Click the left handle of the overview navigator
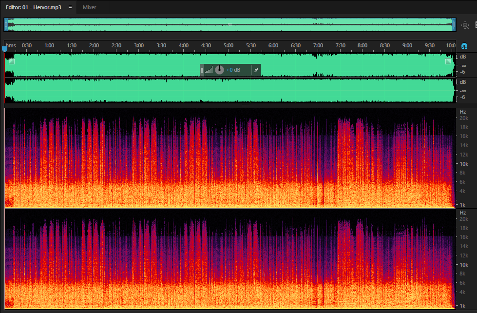The height and width of the screenshot is (313, 477). [6, 25]
